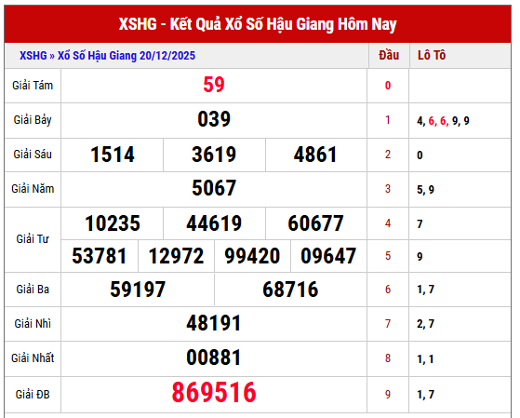Open the Xổ Số Hậu Giang 20/12/2025 link
The image size is (520, 418).
pyautogui.click(x=127, y=56)
